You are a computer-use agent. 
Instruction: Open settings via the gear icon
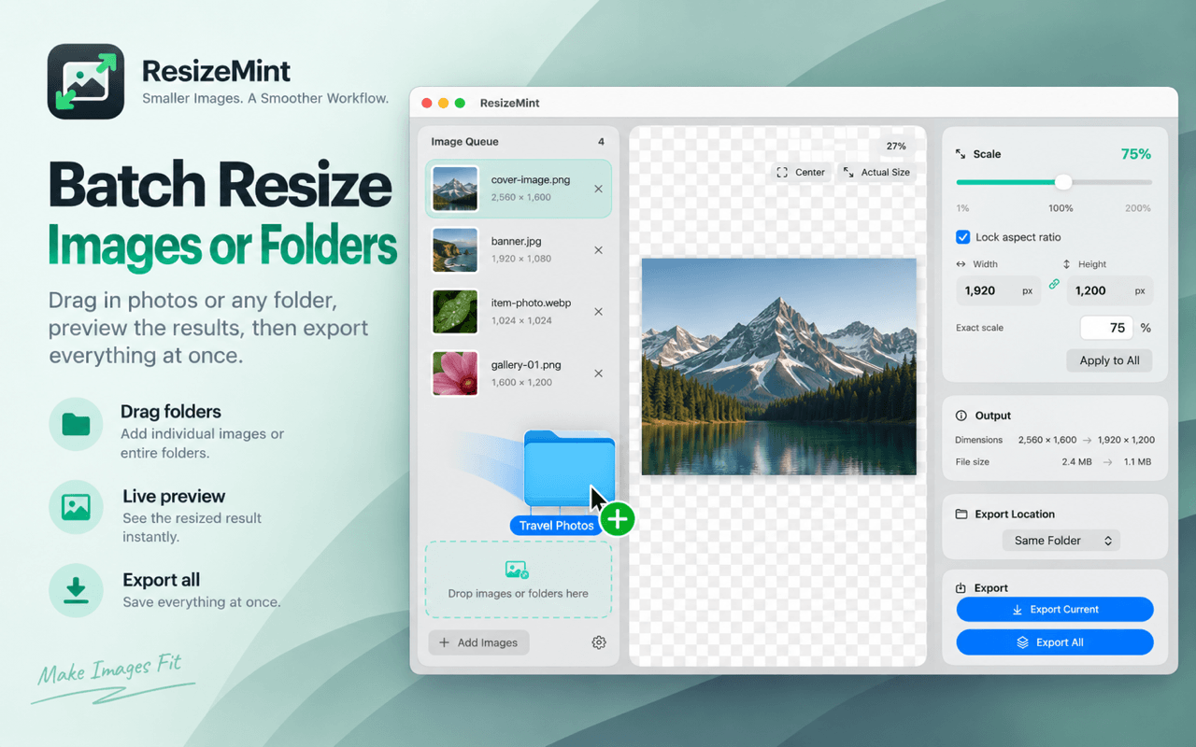click(x=599, y=642)
